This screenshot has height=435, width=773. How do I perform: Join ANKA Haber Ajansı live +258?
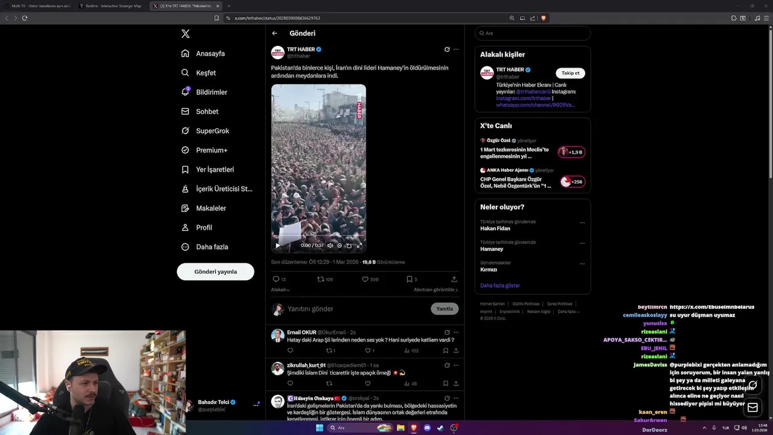coord(573,182)
